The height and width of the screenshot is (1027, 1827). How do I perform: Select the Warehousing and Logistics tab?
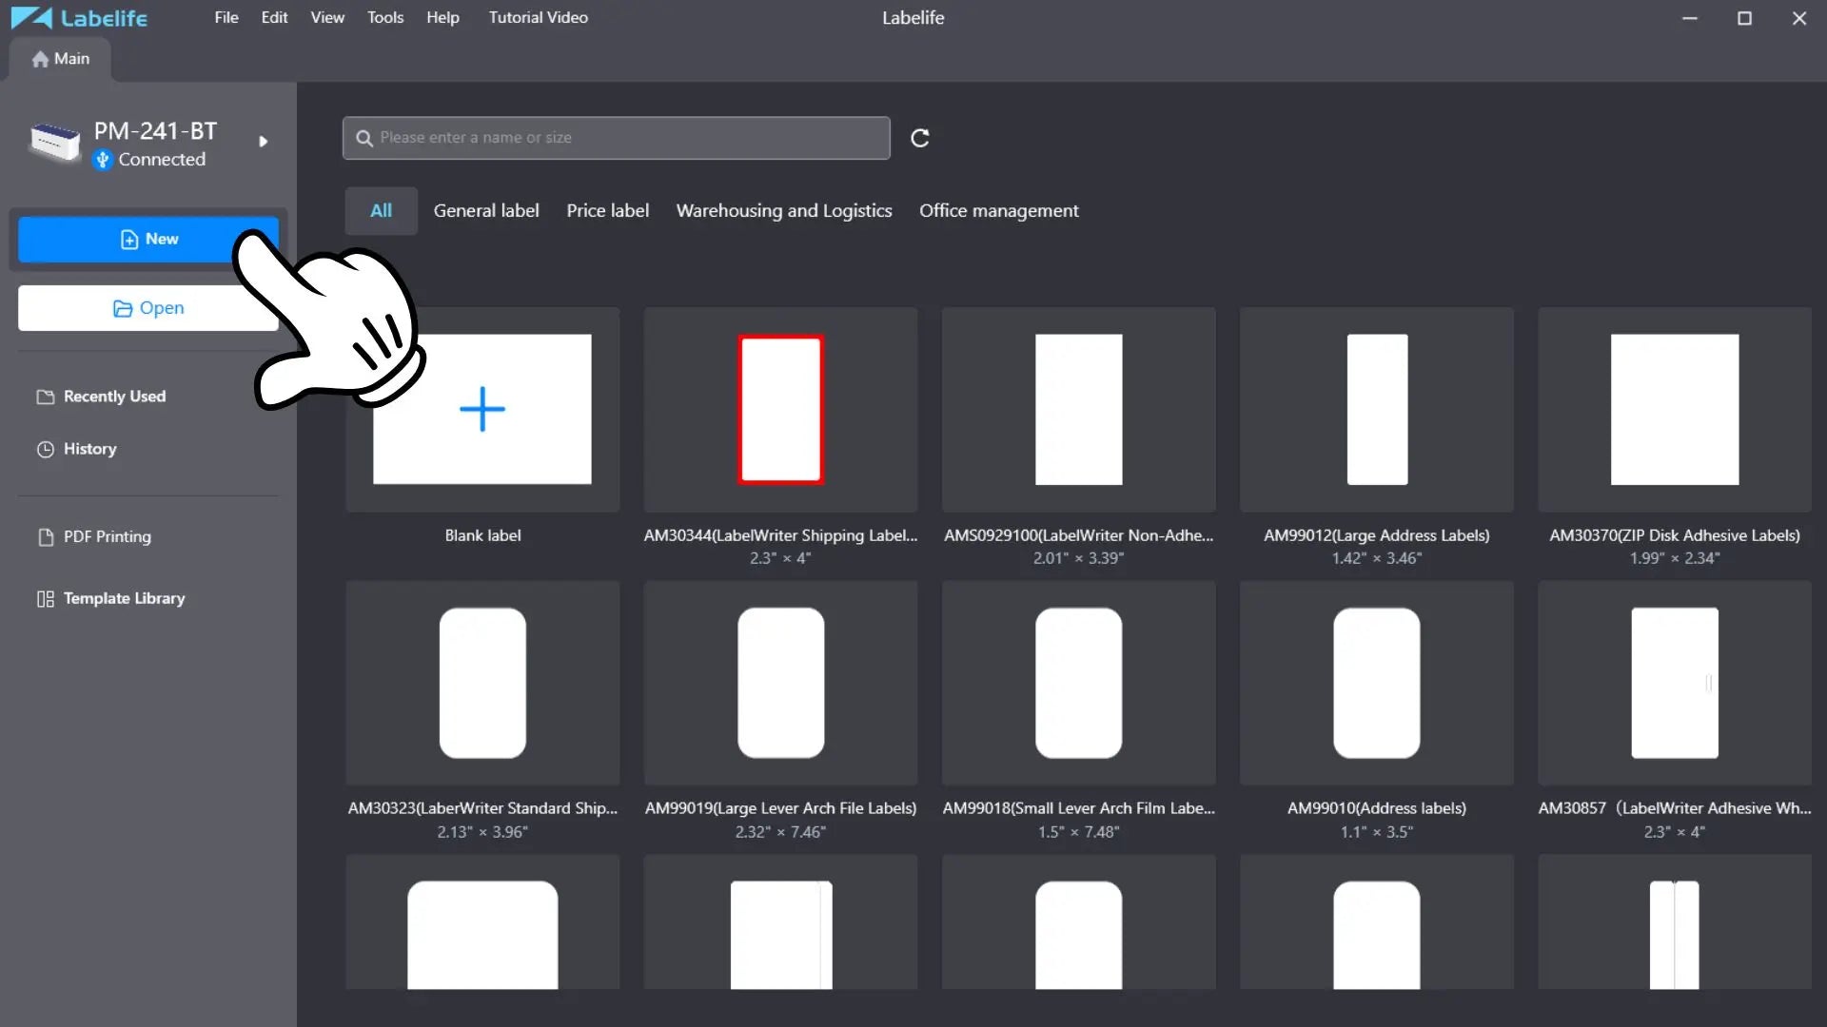(783, 211)
